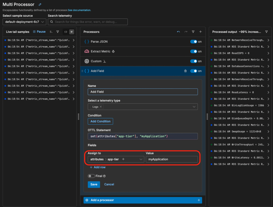Open the Select sample source dropdown
The height and width of the screenshot is (207, 273).
click(24, 22)
